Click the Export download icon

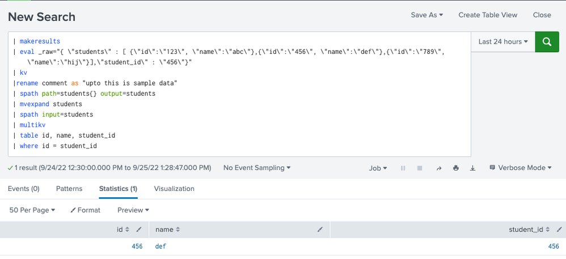pos(472,168)
